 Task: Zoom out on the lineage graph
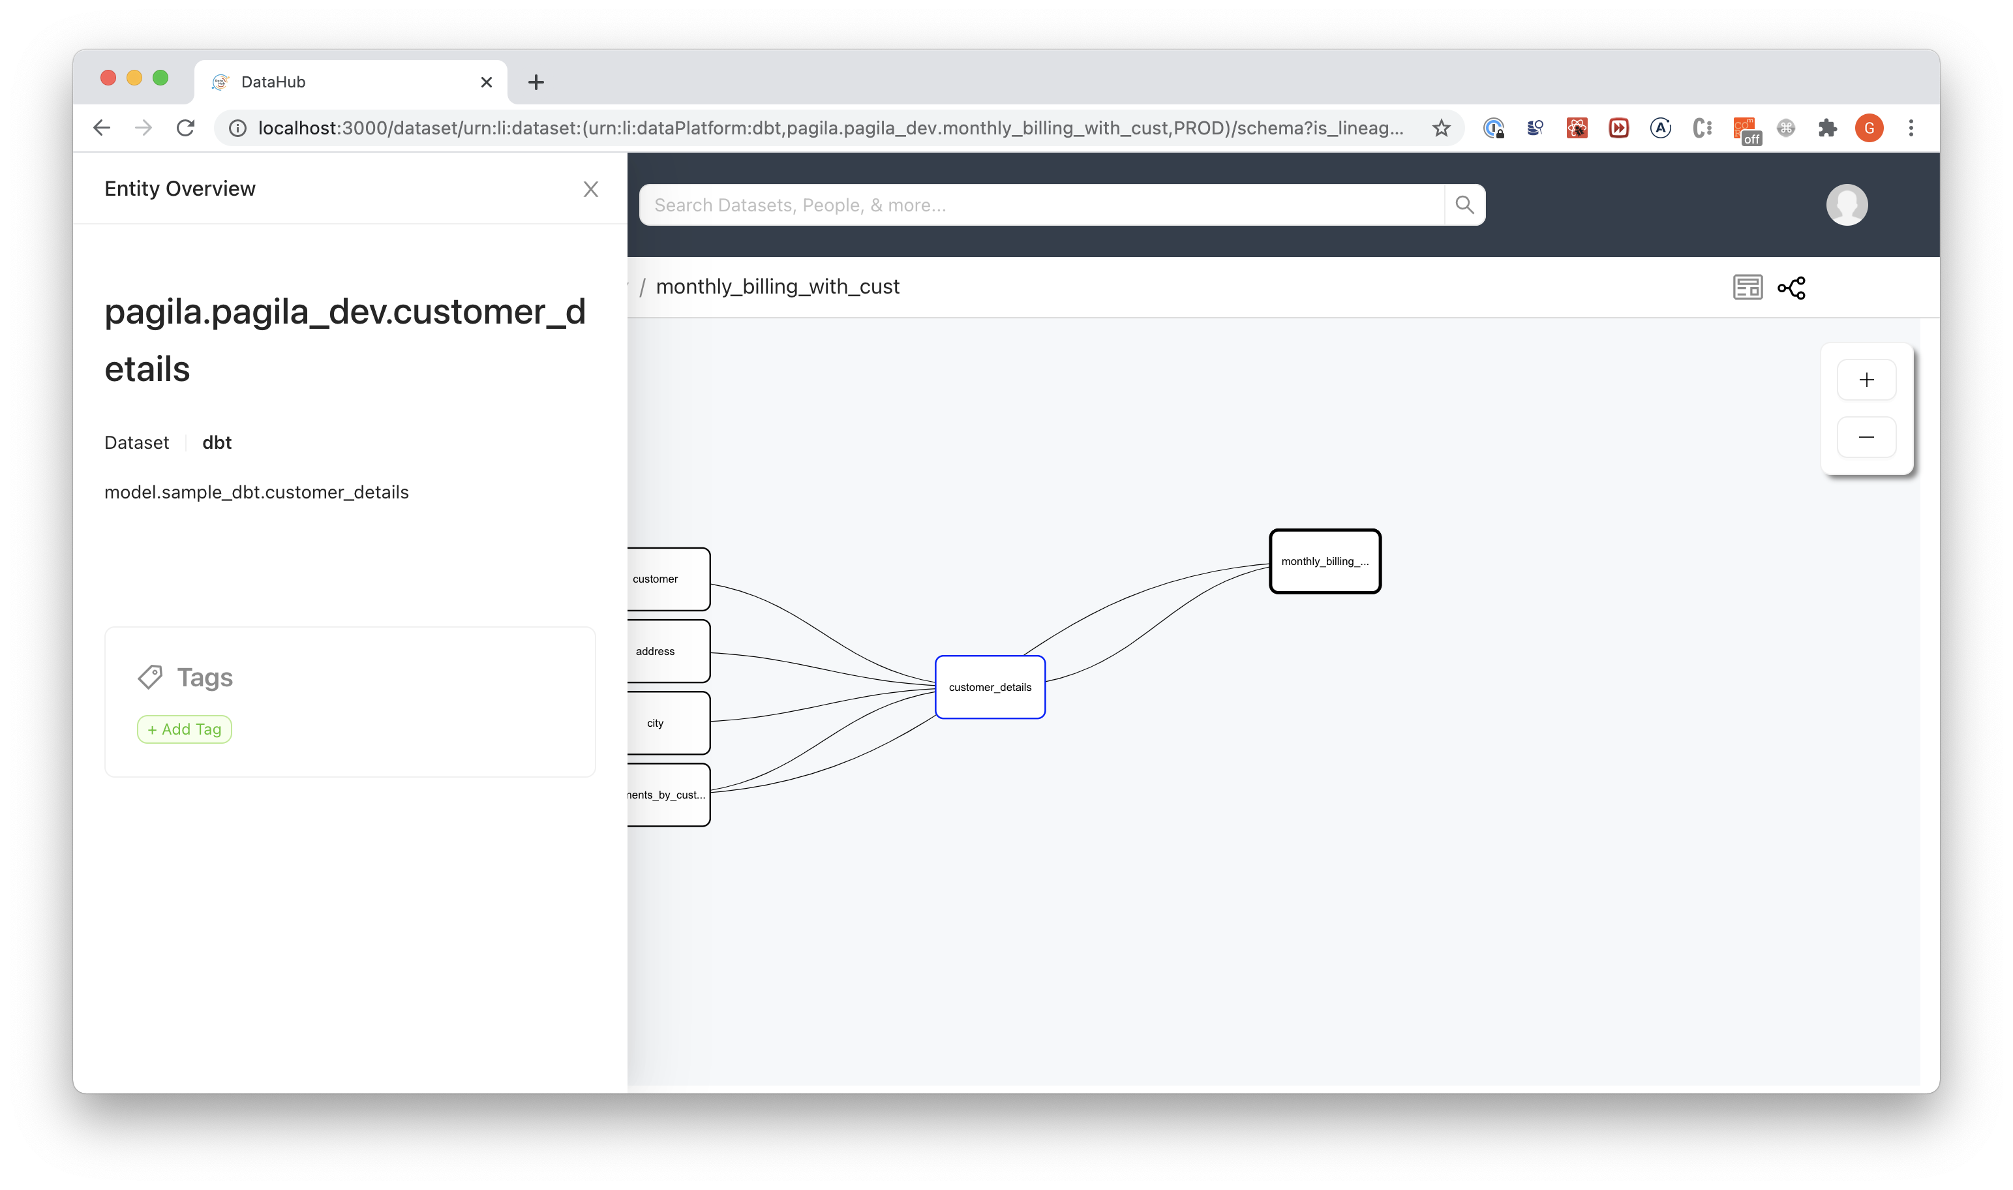point(1867,437)
